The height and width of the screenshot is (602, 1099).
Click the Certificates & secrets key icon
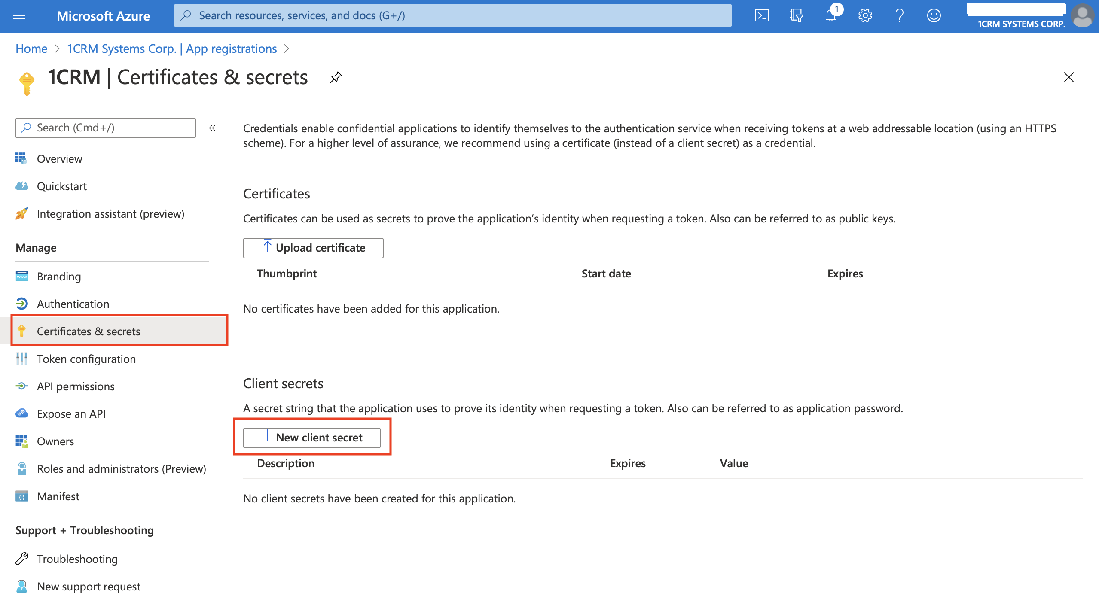click(21, 331)
